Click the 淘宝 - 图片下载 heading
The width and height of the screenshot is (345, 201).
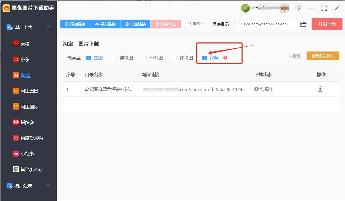[81, 44]
